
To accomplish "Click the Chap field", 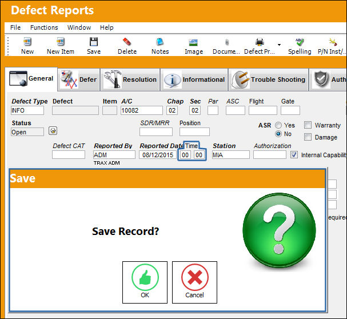I will click(x=172, y=110).
